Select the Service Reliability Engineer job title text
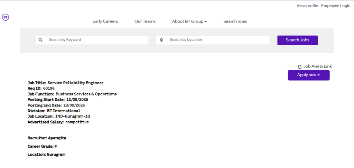The width and height of the screenshot is (354, 168). tap(75, 83)
